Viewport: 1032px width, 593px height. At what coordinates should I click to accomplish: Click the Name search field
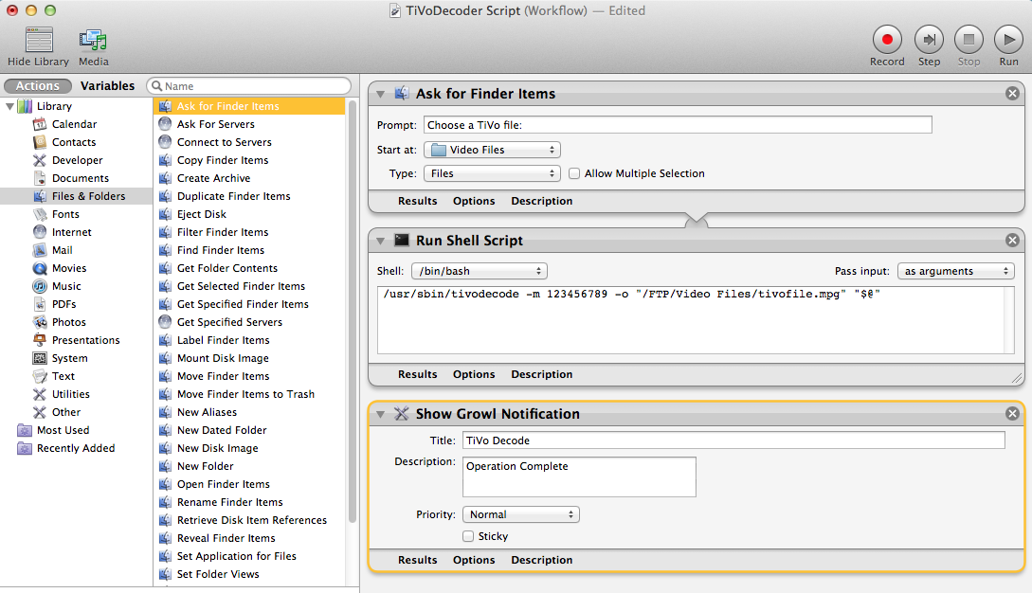tap(249, 85)
